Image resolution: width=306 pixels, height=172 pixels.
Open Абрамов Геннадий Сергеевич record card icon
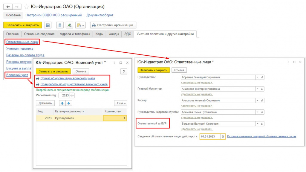tap(262, 77)
